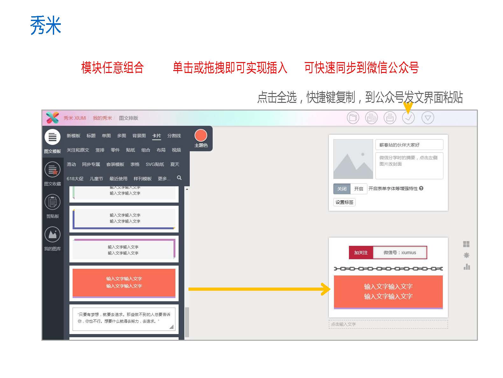This screenshot has width=503, height=378.
Task: Open 夏天 category
Action: coord(175,164)
